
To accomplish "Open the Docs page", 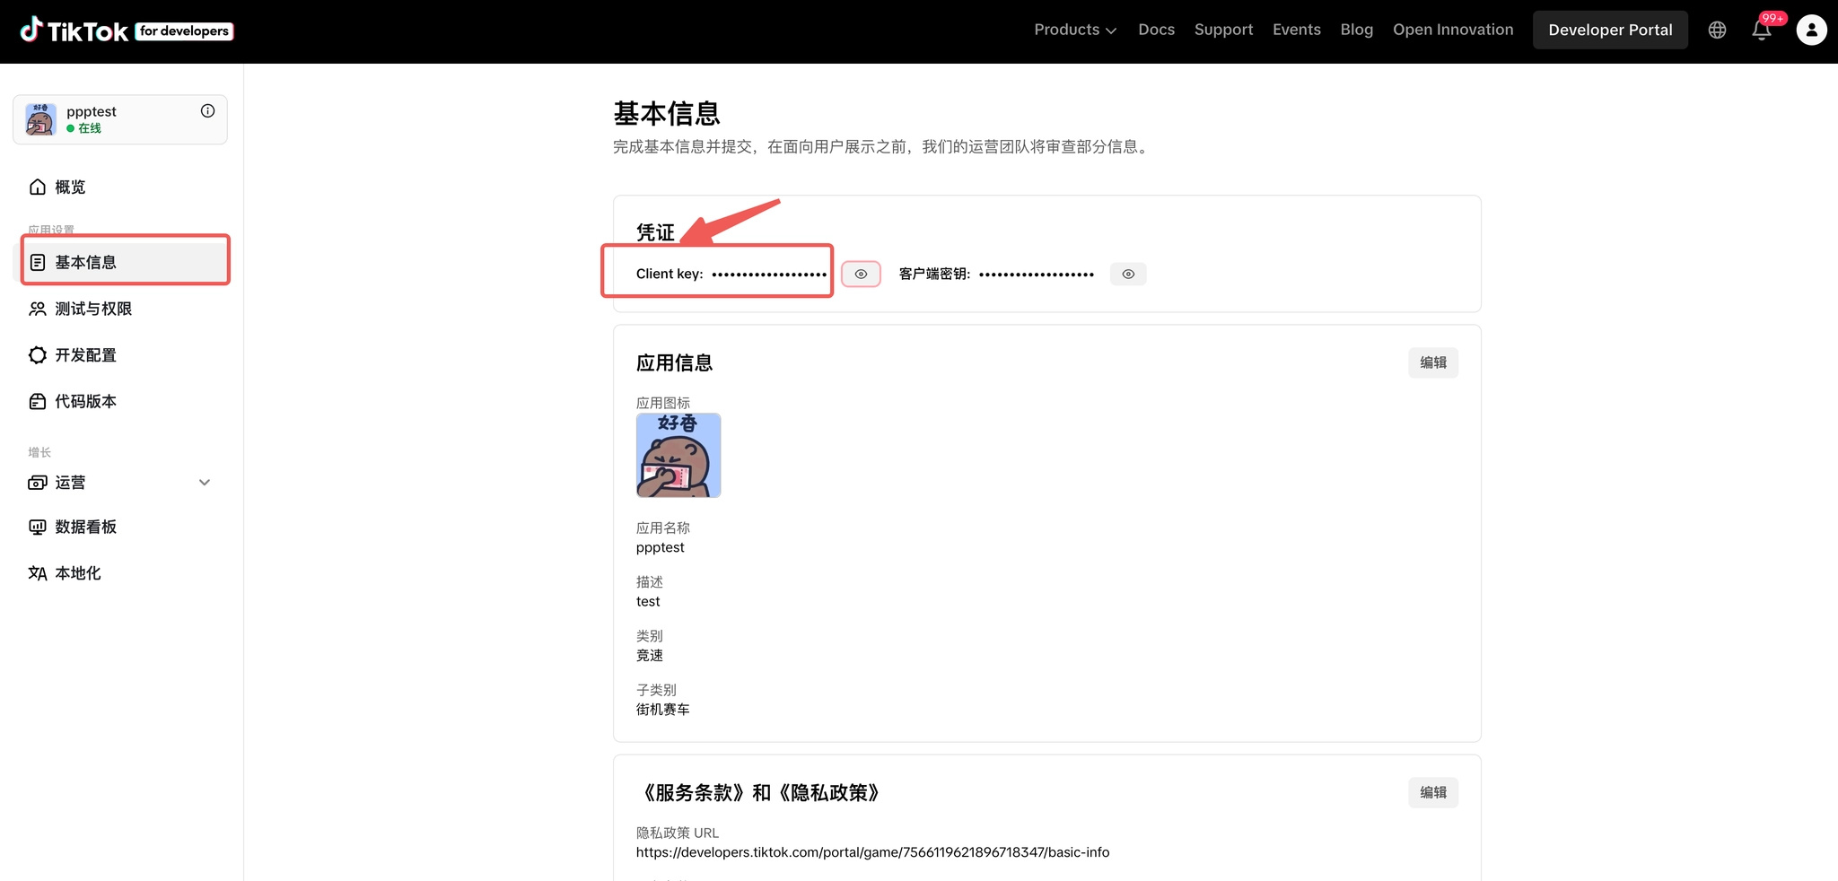I will click(1156, 30).
